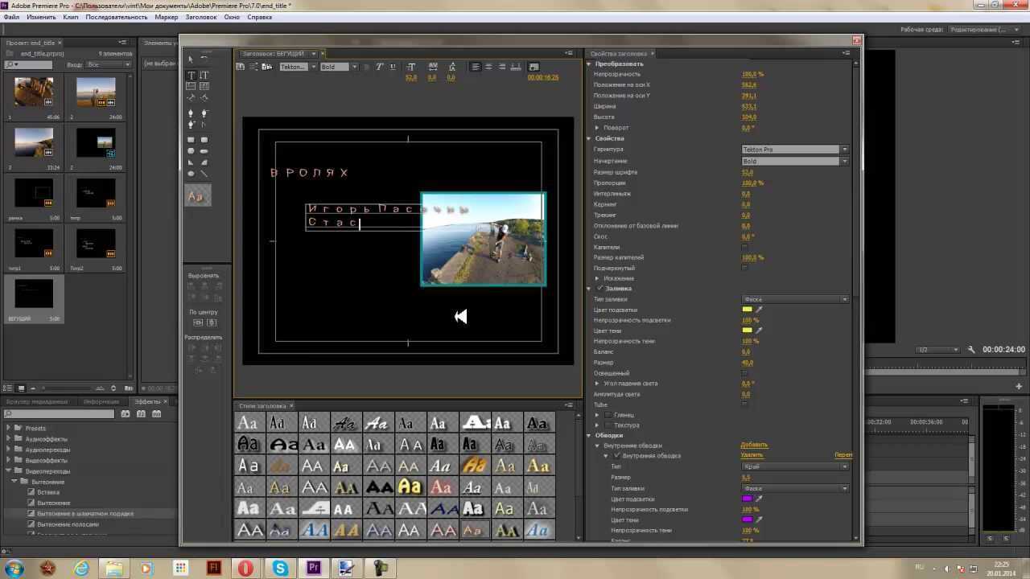
Task: Enable the Подчеркнутый checkbox
Action: [744, 268]
